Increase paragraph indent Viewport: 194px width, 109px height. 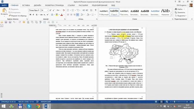(87, 10)
